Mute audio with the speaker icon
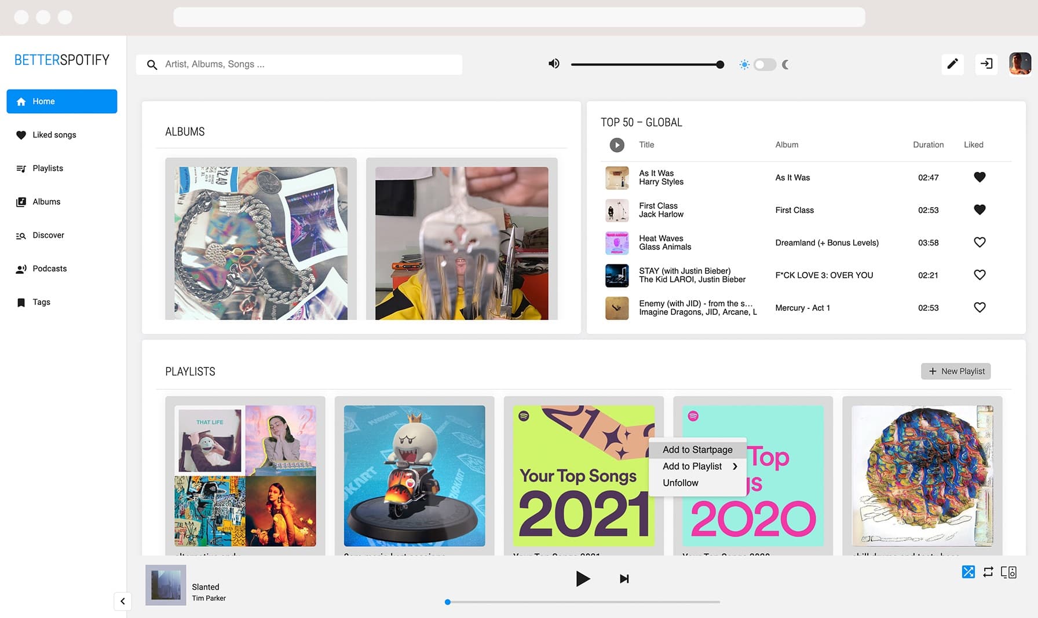The image size is (1038, 618). pos(554,64)
